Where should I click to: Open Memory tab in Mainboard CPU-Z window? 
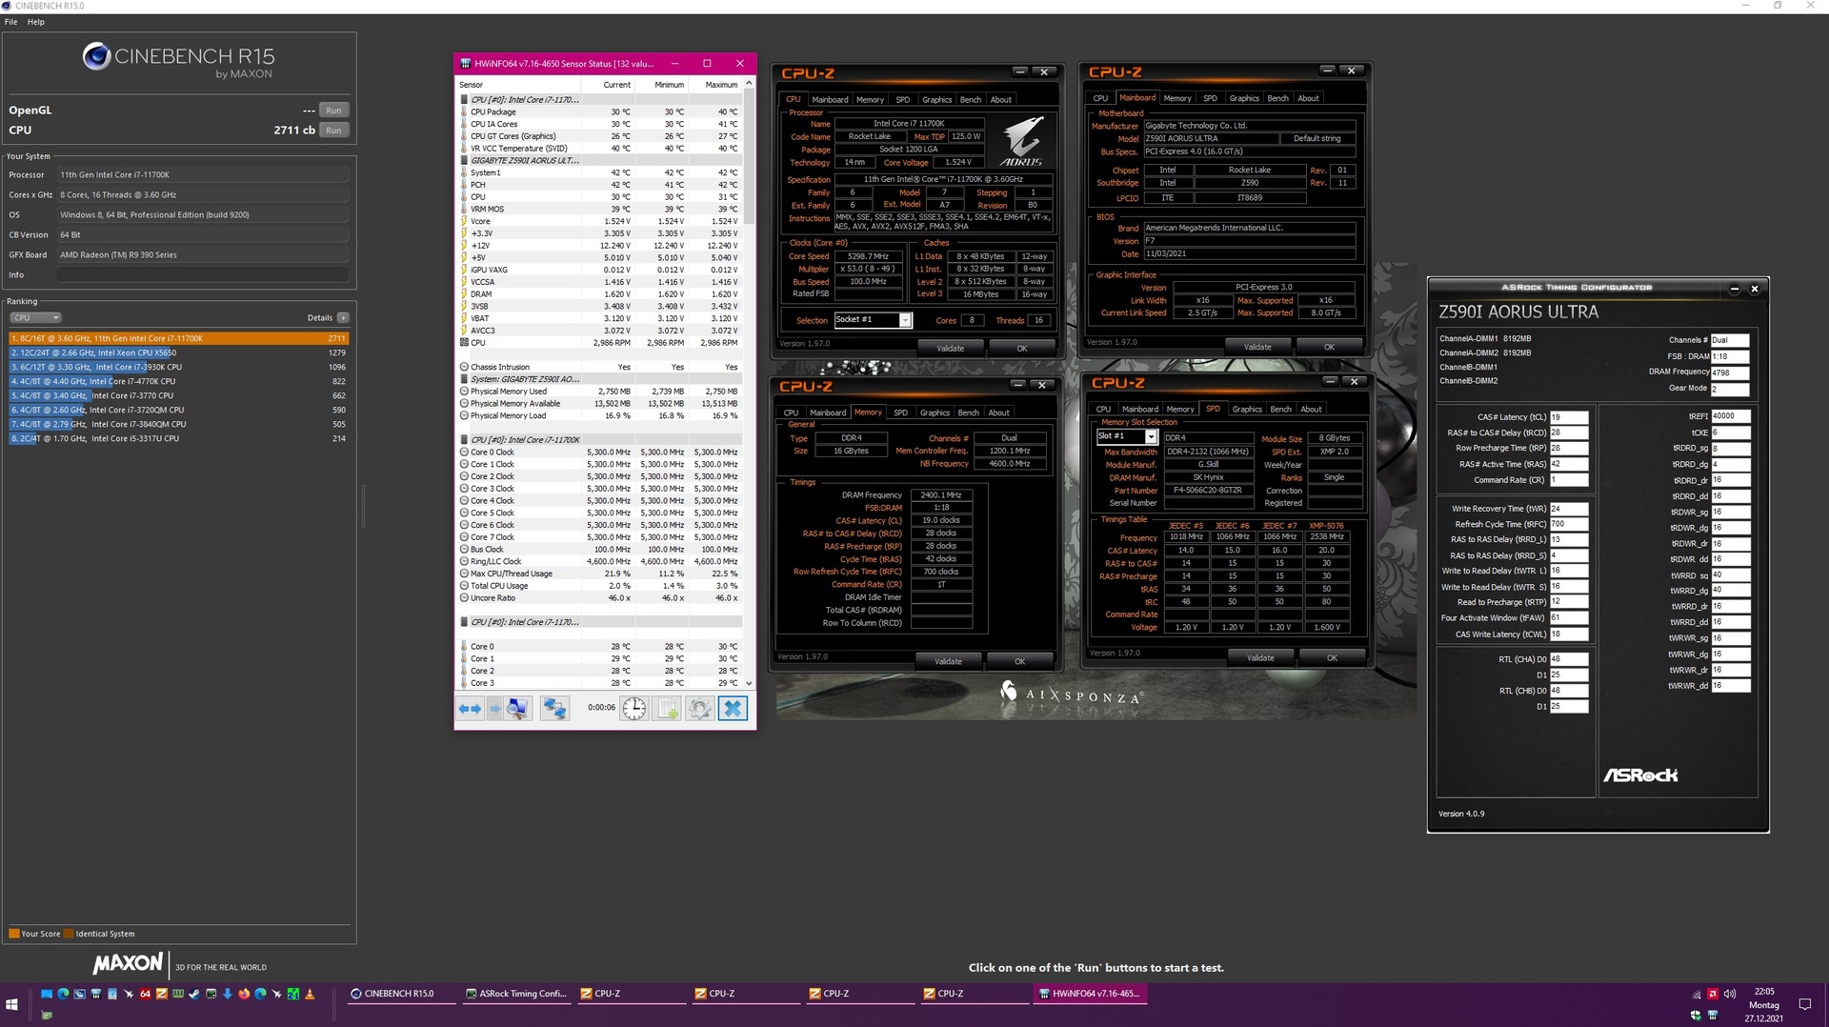pos(1177,98)
